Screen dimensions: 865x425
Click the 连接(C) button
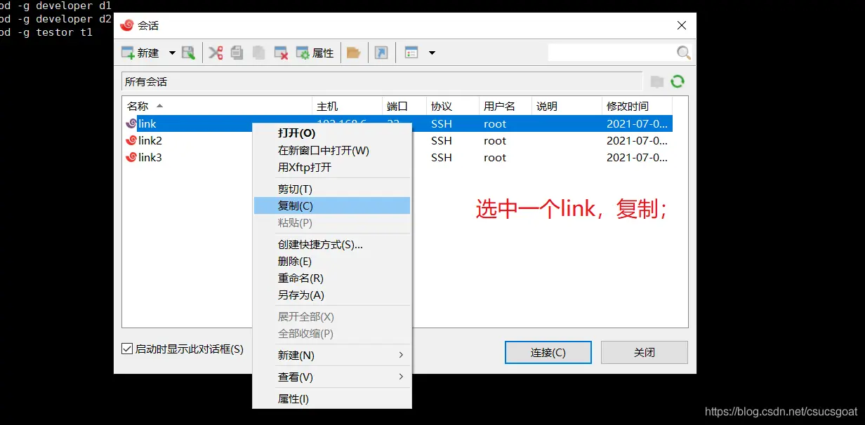(x=548, y=352)
